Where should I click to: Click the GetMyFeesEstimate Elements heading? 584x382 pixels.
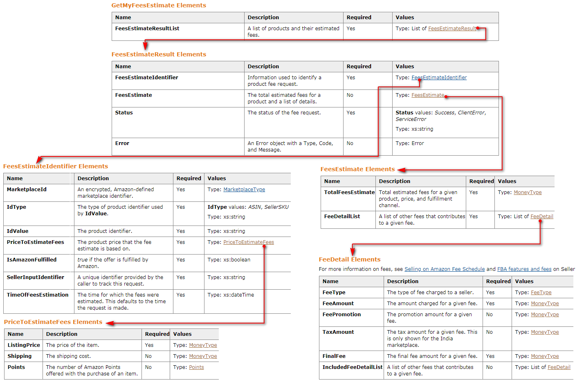(x=159, y=5)
